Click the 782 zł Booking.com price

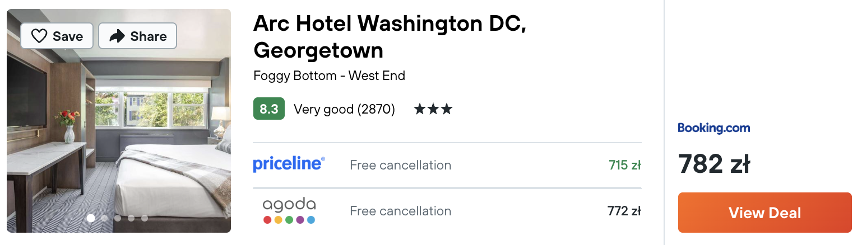tap(714, 164)
